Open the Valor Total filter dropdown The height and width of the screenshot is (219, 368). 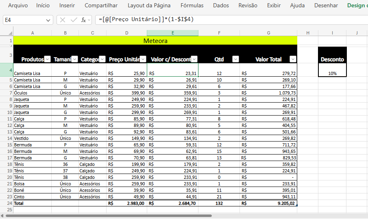(x=293, y=59)
